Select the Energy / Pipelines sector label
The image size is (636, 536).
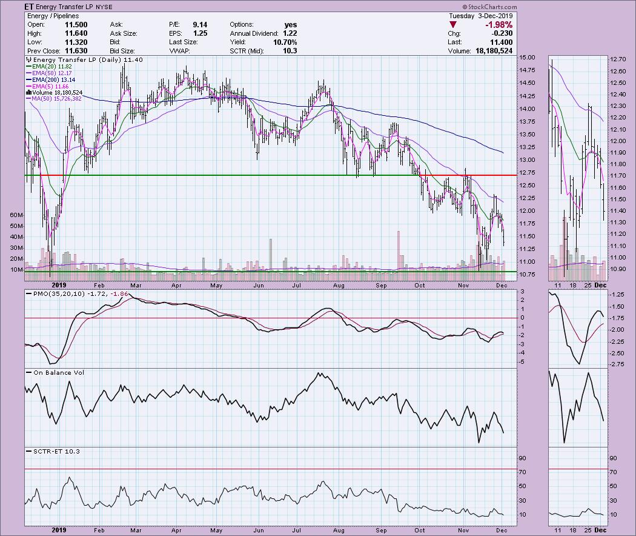click(x=53, y=16)
